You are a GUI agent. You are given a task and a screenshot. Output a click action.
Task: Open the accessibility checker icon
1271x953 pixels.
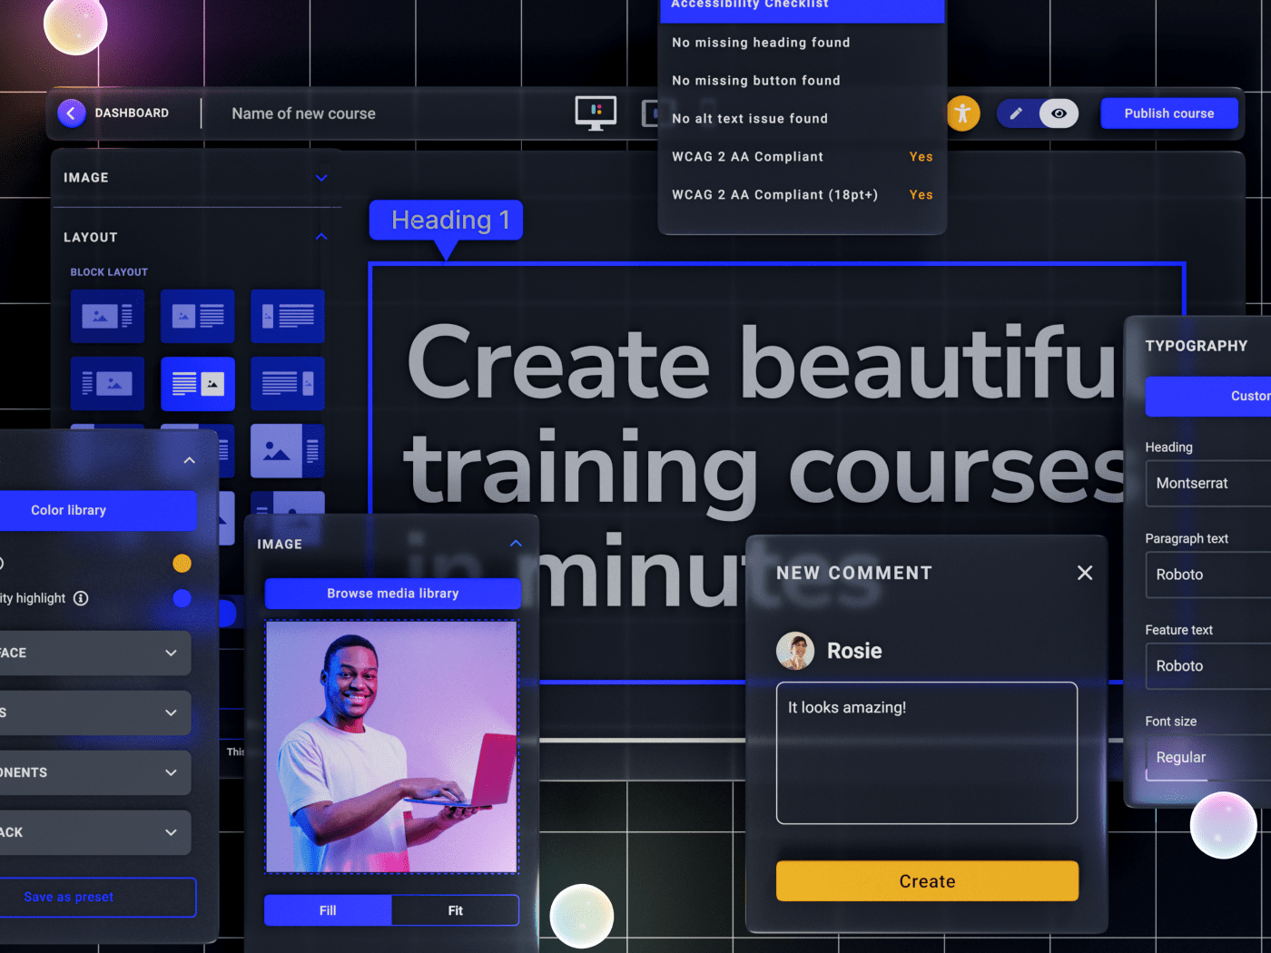tap(963, 113)
